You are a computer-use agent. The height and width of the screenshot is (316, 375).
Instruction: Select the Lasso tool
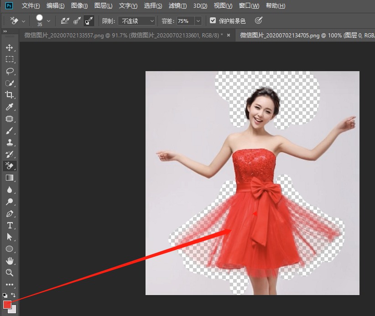[9, 71]
